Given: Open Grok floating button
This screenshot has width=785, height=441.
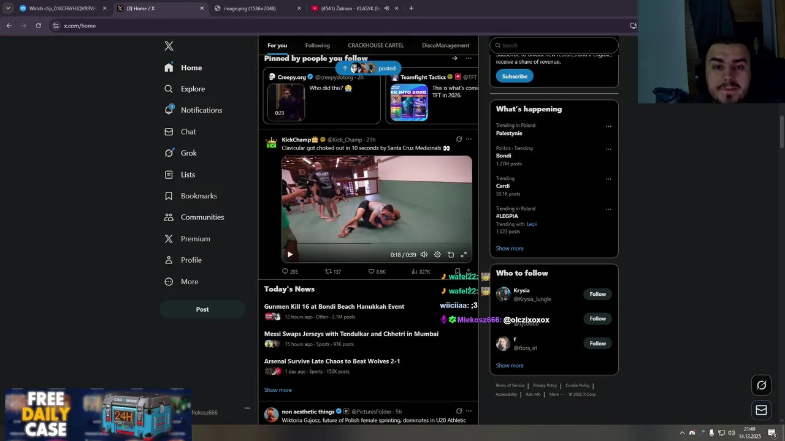Looking at the screenshot, I should pos(762,385).
